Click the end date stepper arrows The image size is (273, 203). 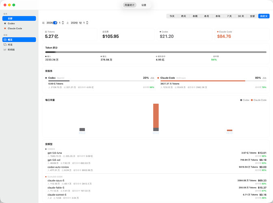tap(87, 23)
